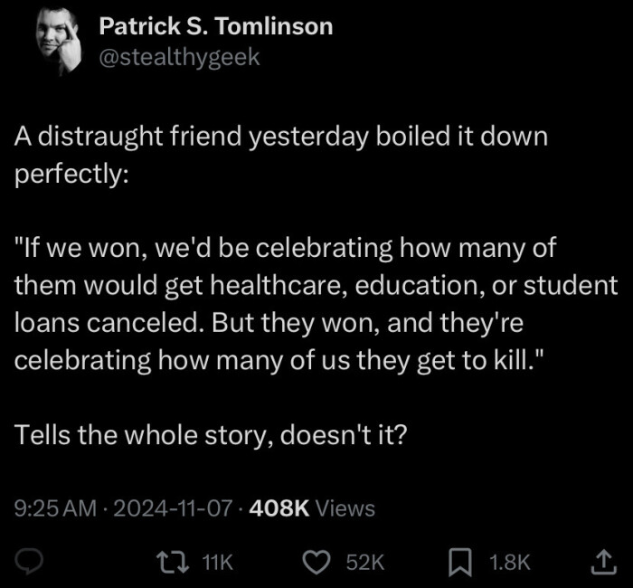Viewport: 633px width, 588px height.
Task: Click the display name Patrick S. Tomlinson
Action: tap(215, 26)
